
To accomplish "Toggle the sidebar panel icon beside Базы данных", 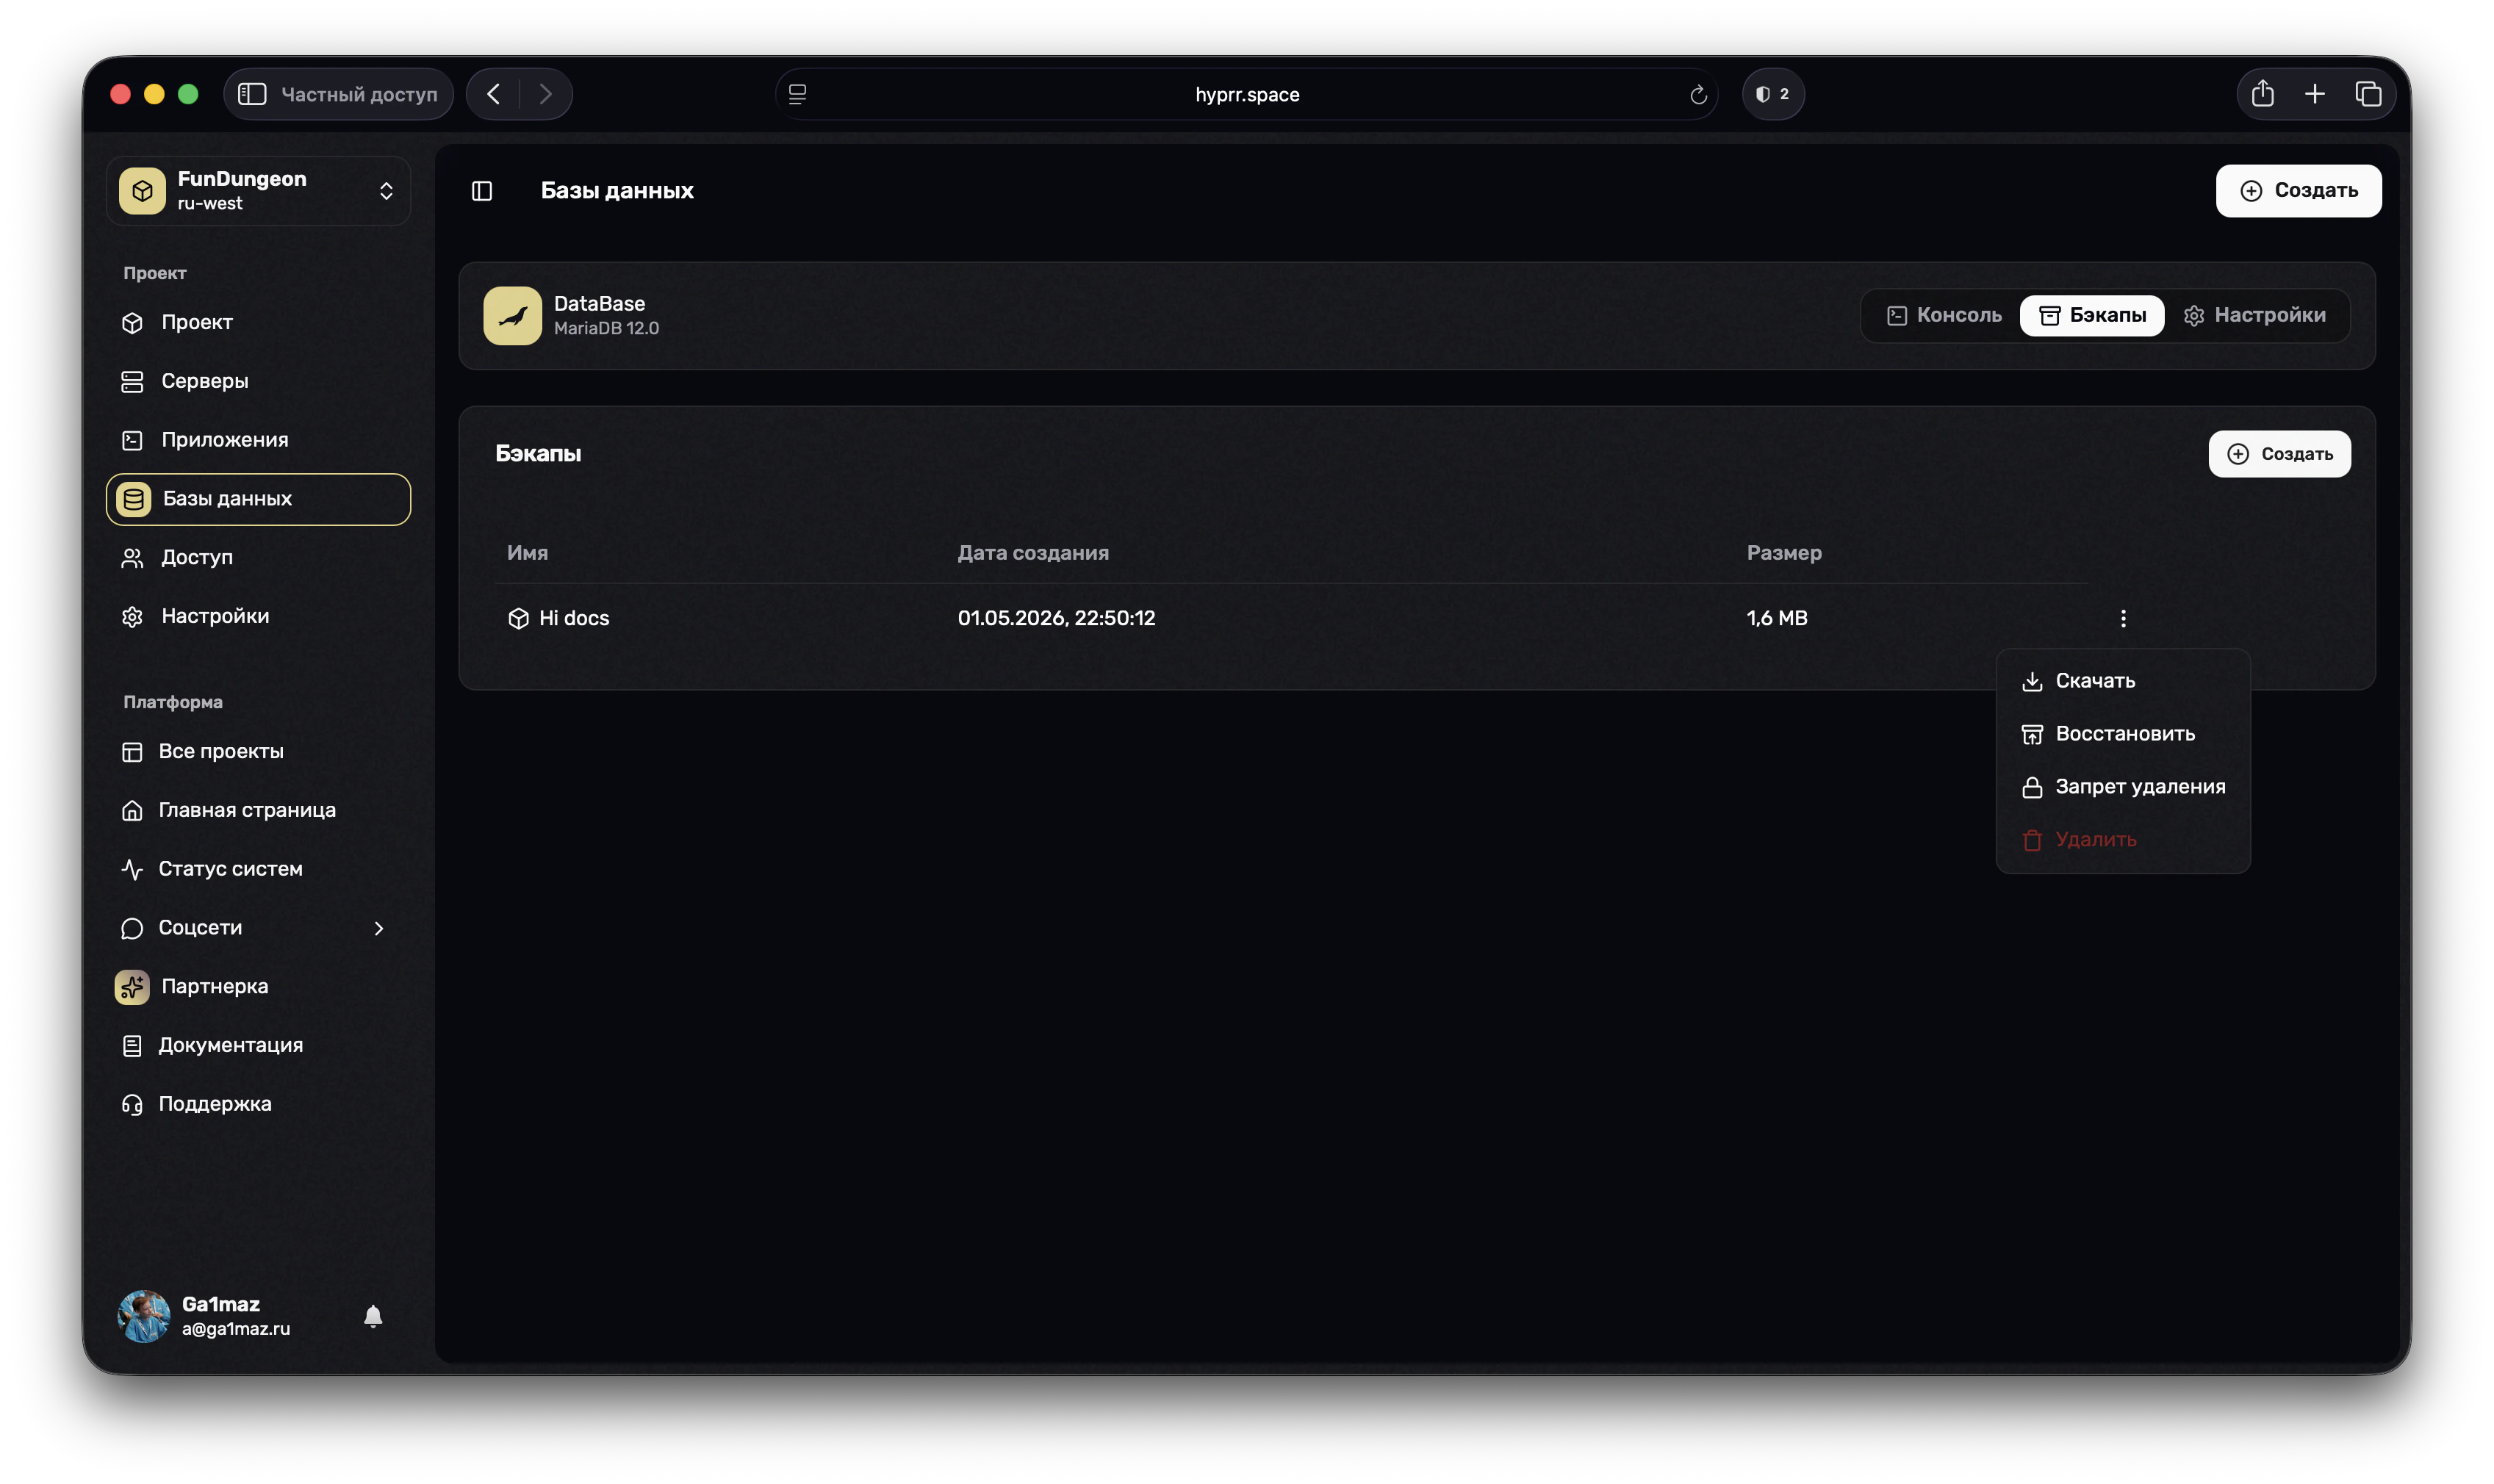I will (x=482, y=190).
